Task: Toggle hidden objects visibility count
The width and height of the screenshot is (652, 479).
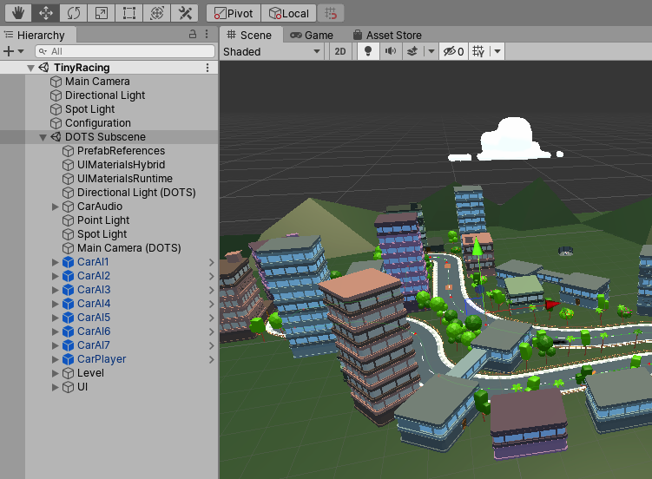Action: pos(454,51)
